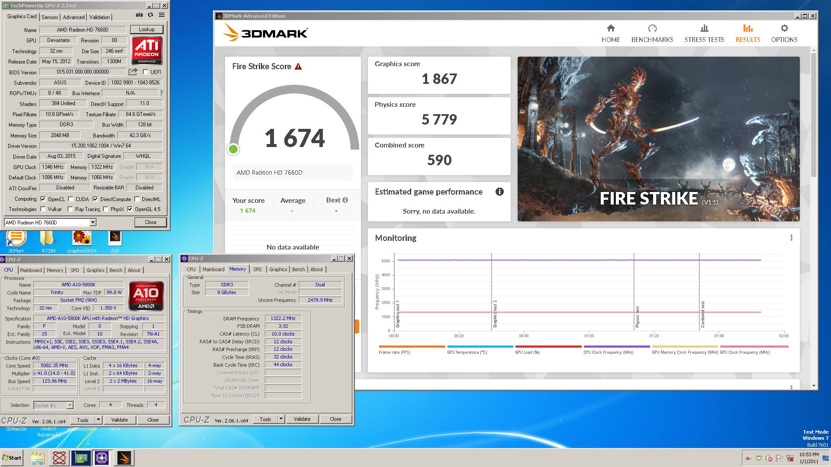
Task: Click the Fire Strike Score warning triangle
Action: [298, 67]
